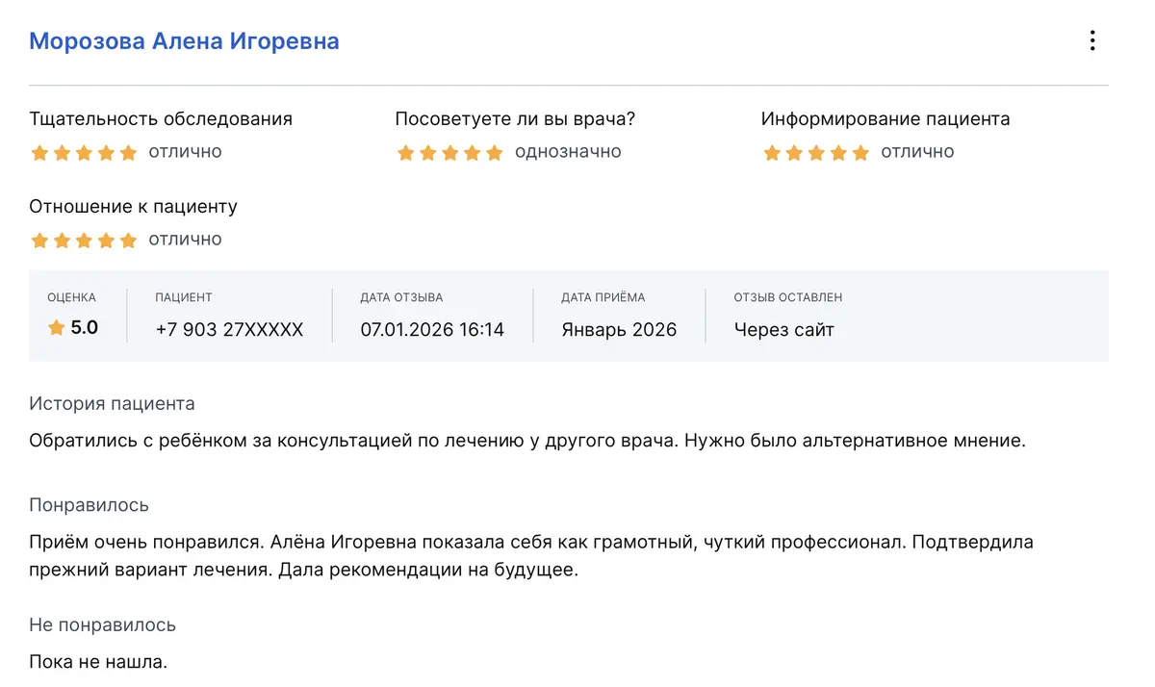Open the three-dot options menu

[1091, 40]
